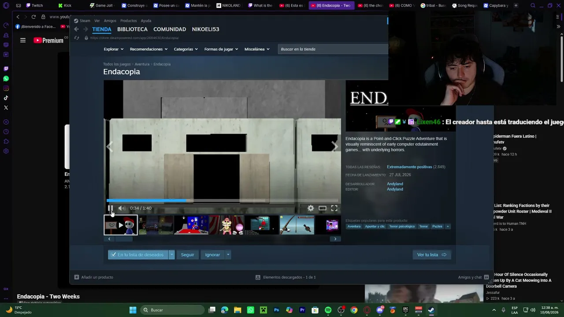Open Epic Games Launcher from the taskbar

pyautogui.click(x=405, y=310)
